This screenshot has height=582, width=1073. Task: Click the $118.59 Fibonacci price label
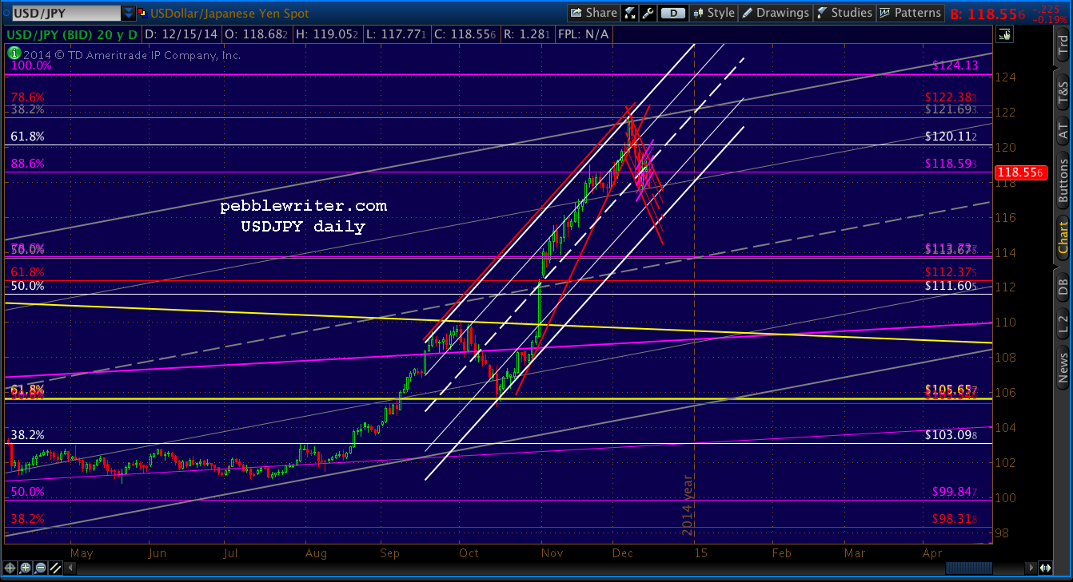point(952,164)
